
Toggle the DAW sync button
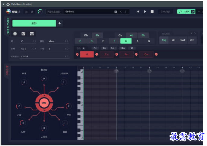tap(165, 11)
